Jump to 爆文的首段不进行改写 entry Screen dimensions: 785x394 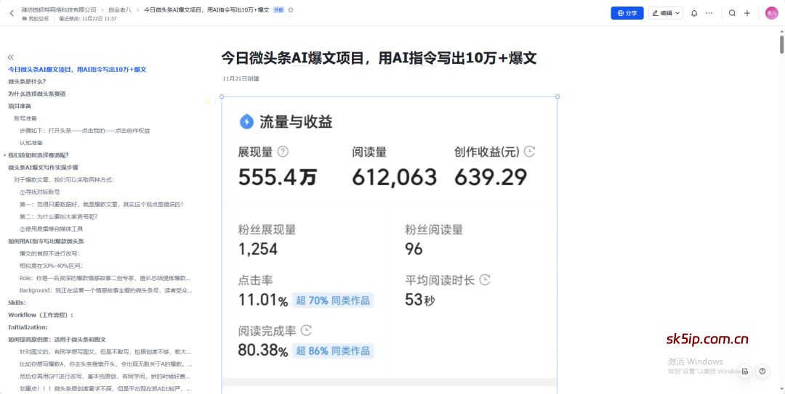(x=49, y=253)
